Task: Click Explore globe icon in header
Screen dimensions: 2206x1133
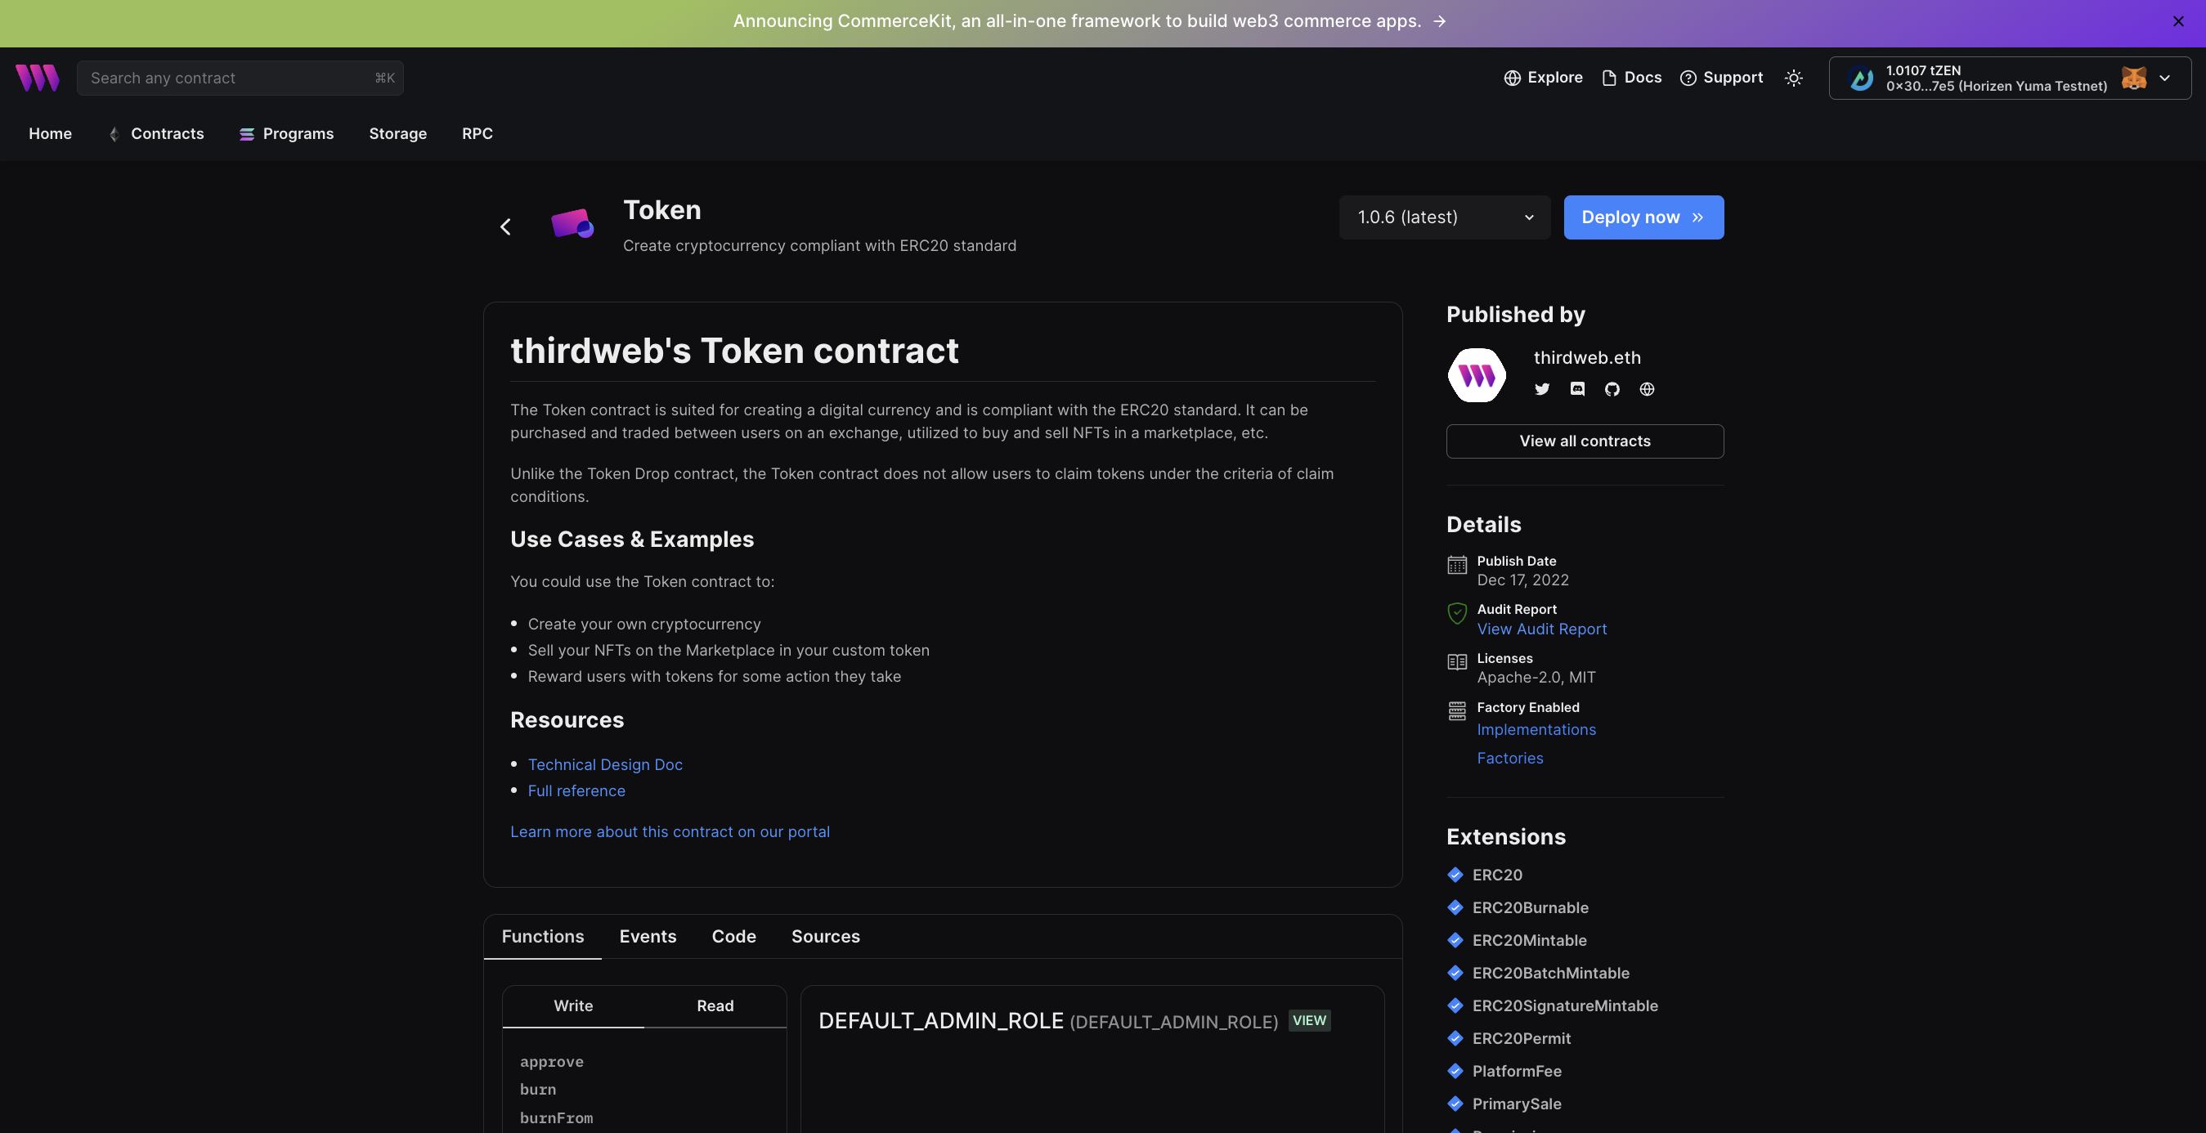Action: [x=1513, y=78]
